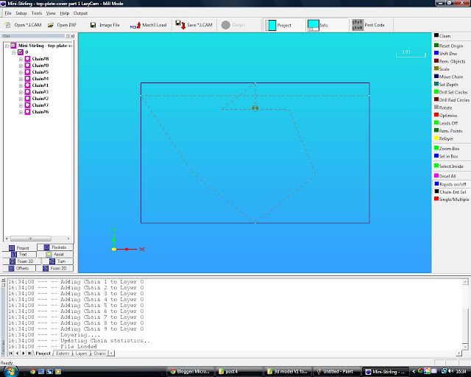Click the Assist button

(55, 254)
